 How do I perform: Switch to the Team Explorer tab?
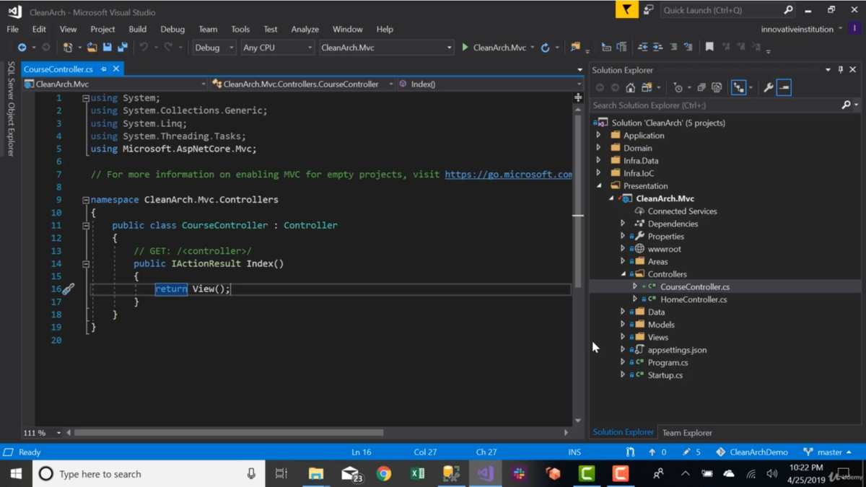[x=687, y=433]
